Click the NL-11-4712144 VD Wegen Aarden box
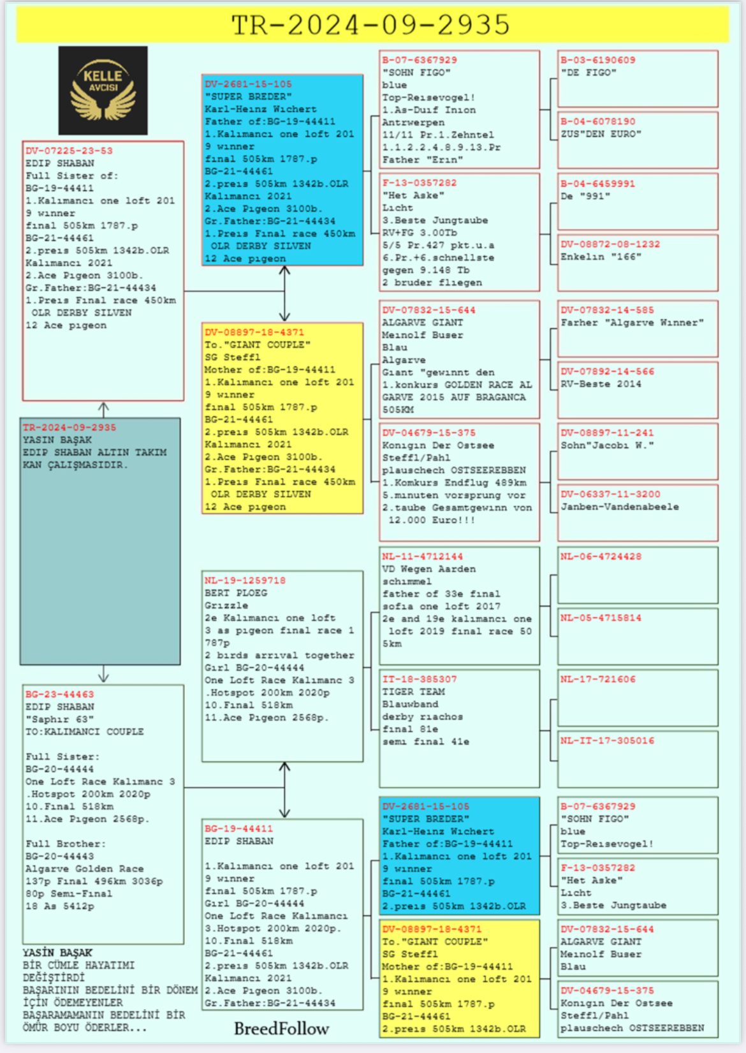 (x=459, y=605)
